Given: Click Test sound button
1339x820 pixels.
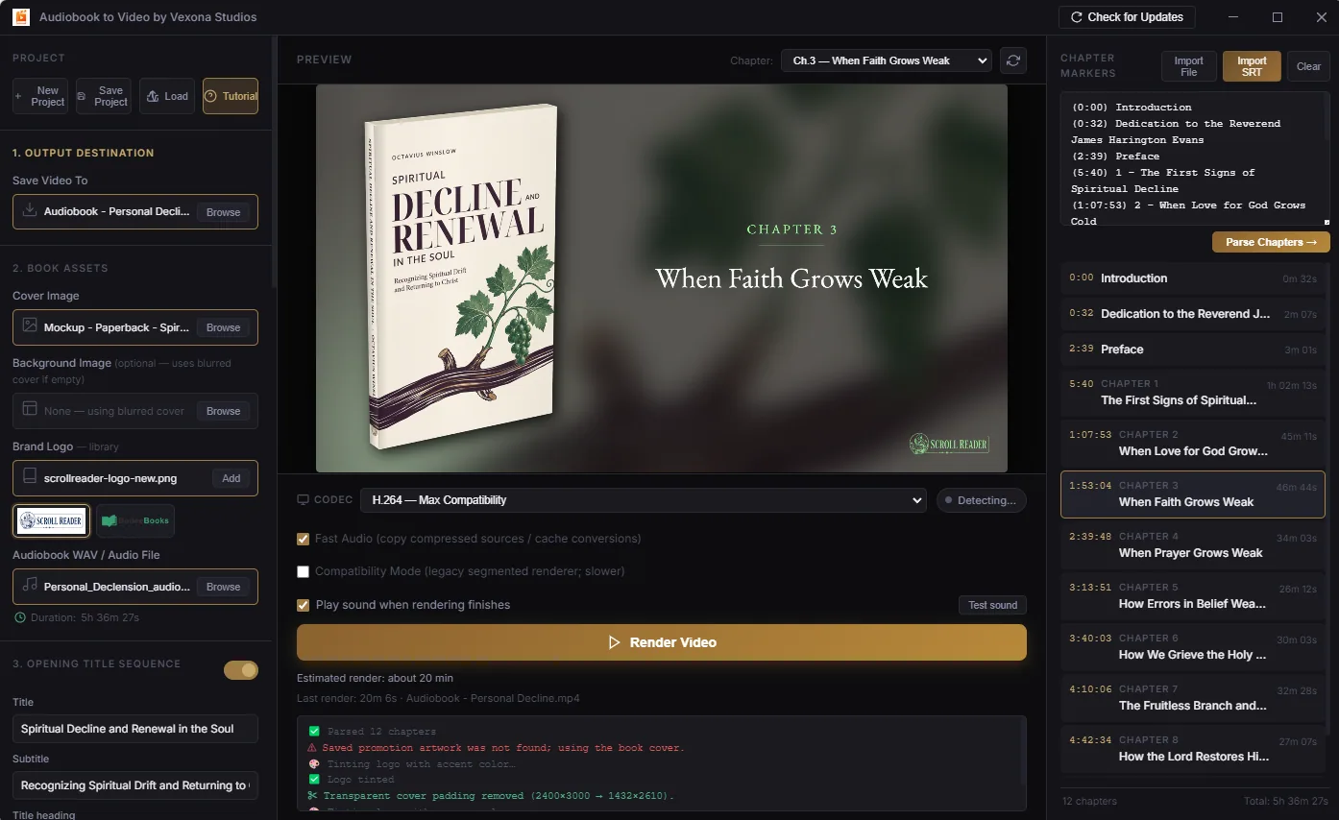Looking at the screenshot, I should (x=992, y=605).
